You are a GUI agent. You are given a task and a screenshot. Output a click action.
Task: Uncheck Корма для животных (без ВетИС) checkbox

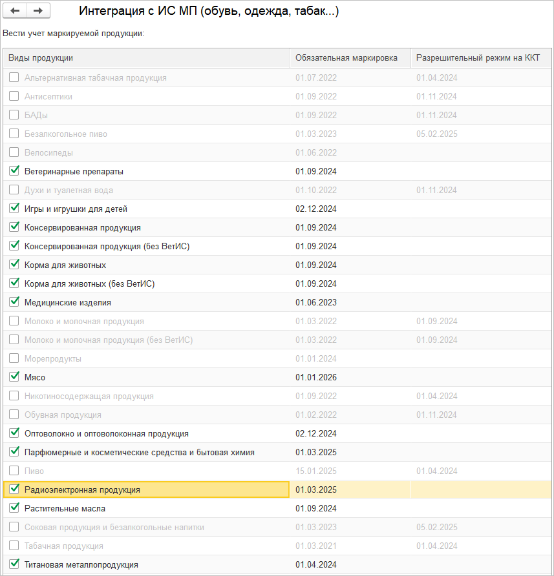[14, 283]
